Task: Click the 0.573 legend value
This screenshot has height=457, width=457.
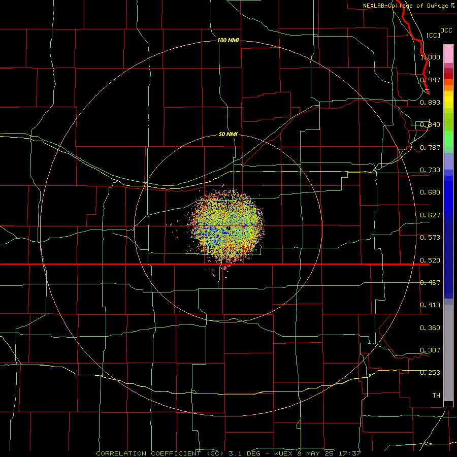Action: tap(430, 238)
